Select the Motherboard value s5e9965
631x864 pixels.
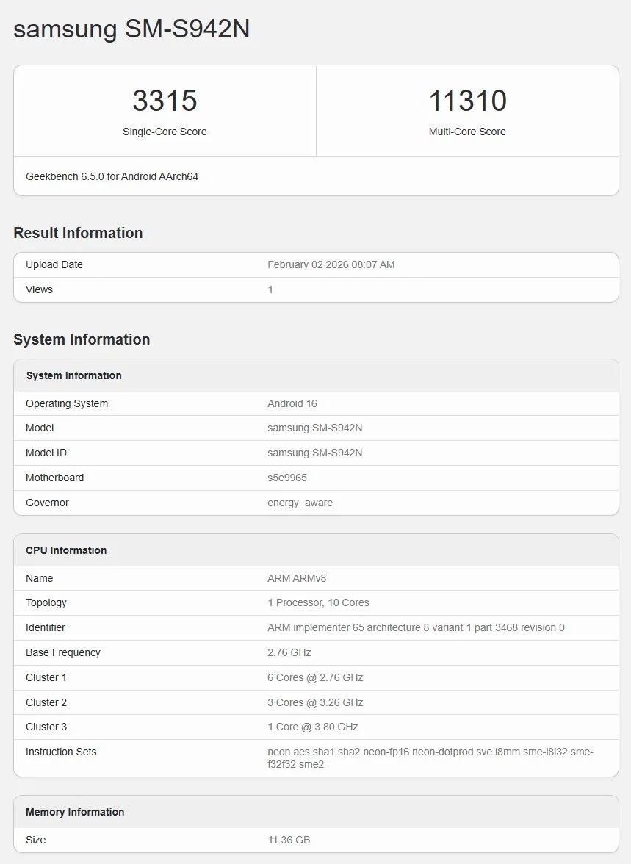pyautogui.click(x=289, y=478)
